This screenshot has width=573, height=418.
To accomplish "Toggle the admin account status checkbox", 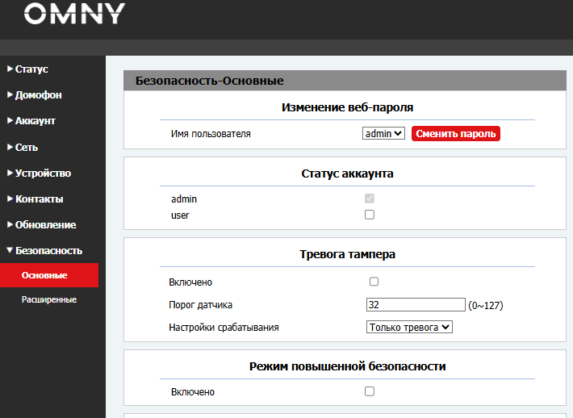I will [370, 199].
